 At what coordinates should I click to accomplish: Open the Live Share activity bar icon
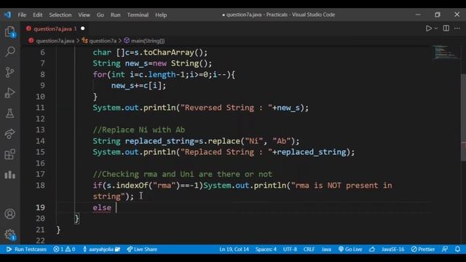point(9,134)
